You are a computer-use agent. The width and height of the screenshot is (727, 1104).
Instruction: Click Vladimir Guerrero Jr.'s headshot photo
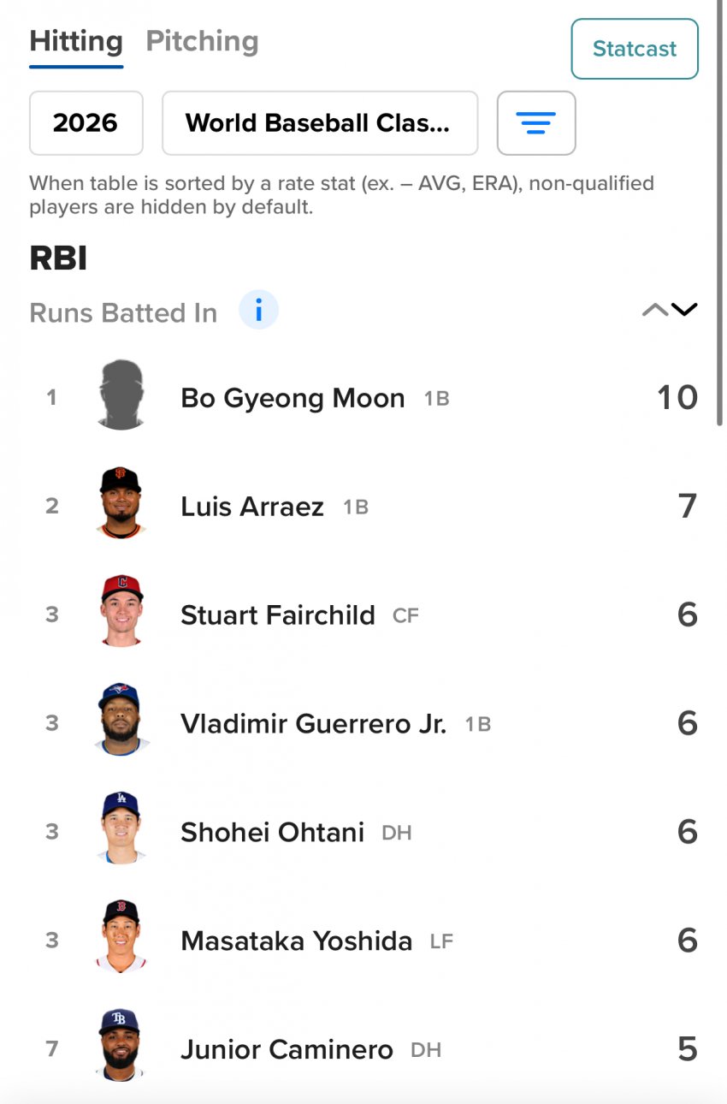click(x=121, y=721)
